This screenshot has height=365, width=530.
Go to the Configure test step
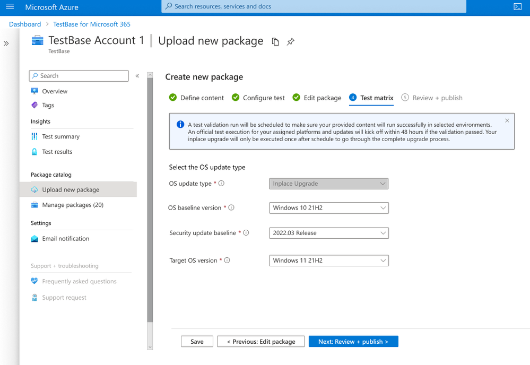coord(258,98)
